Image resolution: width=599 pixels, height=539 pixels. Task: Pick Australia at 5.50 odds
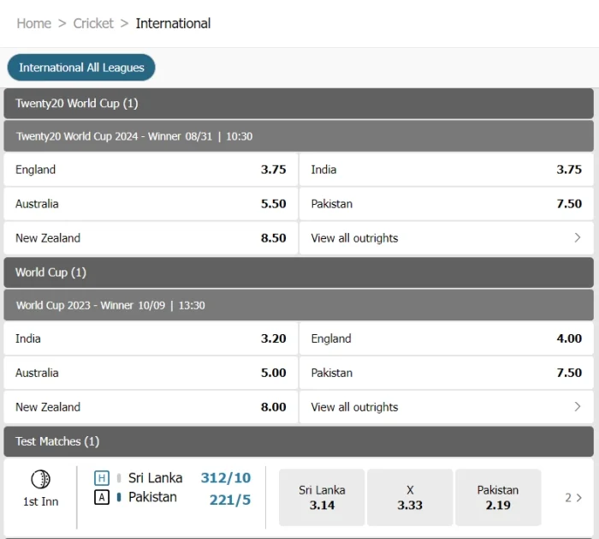tap(151, 203)
